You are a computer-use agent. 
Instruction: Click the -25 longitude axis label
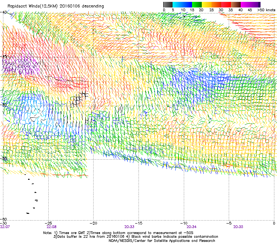(48, 224)
